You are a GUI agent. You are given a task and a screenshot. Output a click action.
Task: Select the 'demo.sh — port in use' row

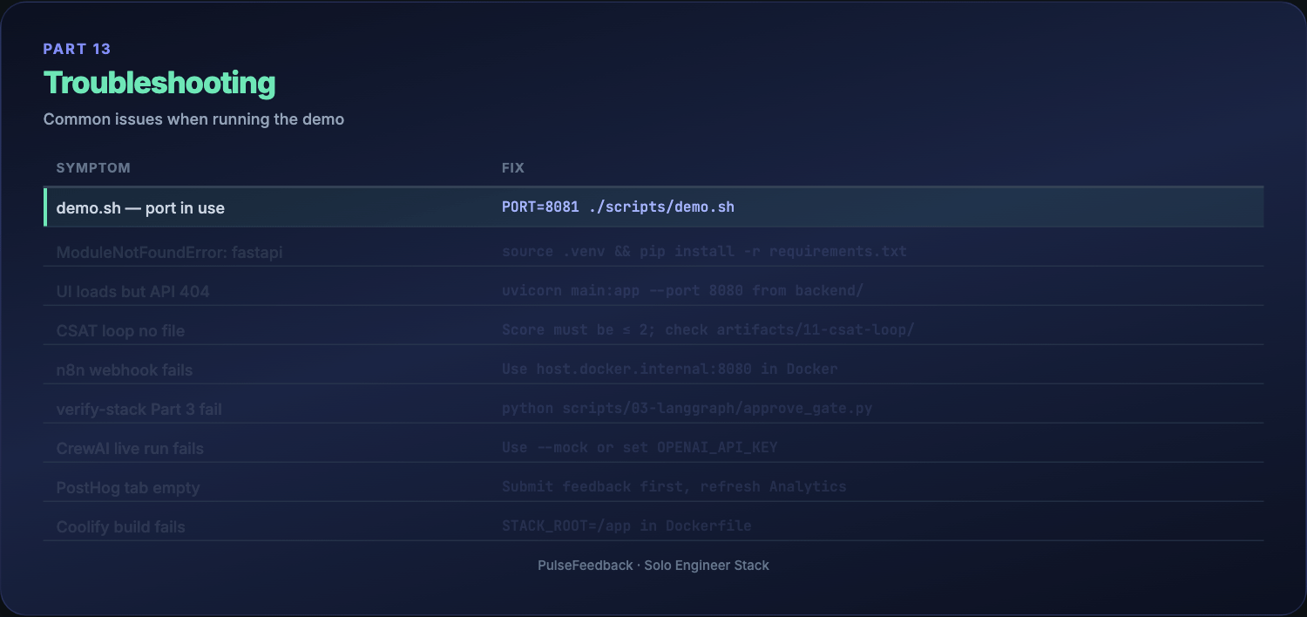653,207
